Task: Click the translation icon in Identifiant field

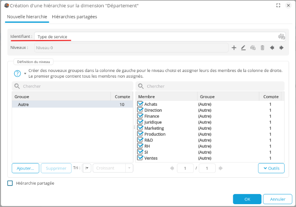Action: (x=281, y=37)
